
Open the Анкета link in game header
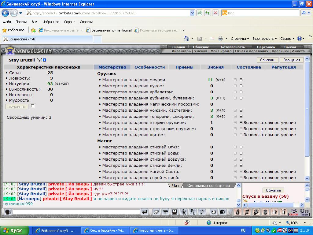pyautogui.click(x=298, y=51)
